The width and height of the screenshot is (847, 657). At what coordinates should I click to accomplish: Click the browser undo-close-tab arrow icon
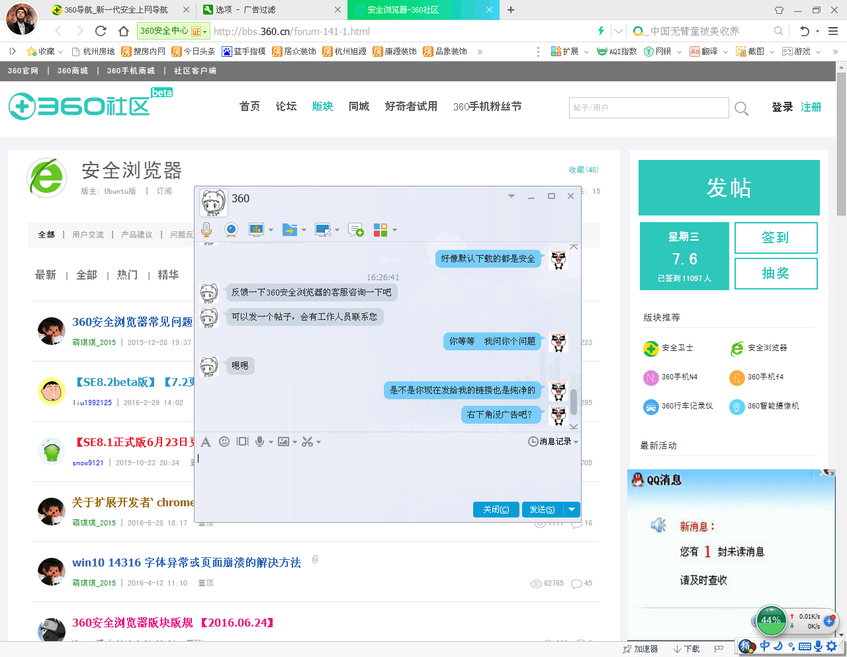point(805,31)
